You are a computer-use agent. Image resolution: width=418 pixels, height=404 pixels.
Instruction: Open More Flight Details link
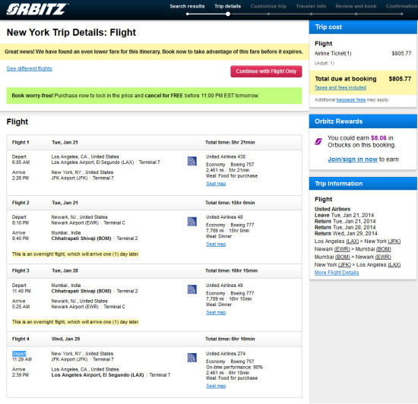pos(337,273)
